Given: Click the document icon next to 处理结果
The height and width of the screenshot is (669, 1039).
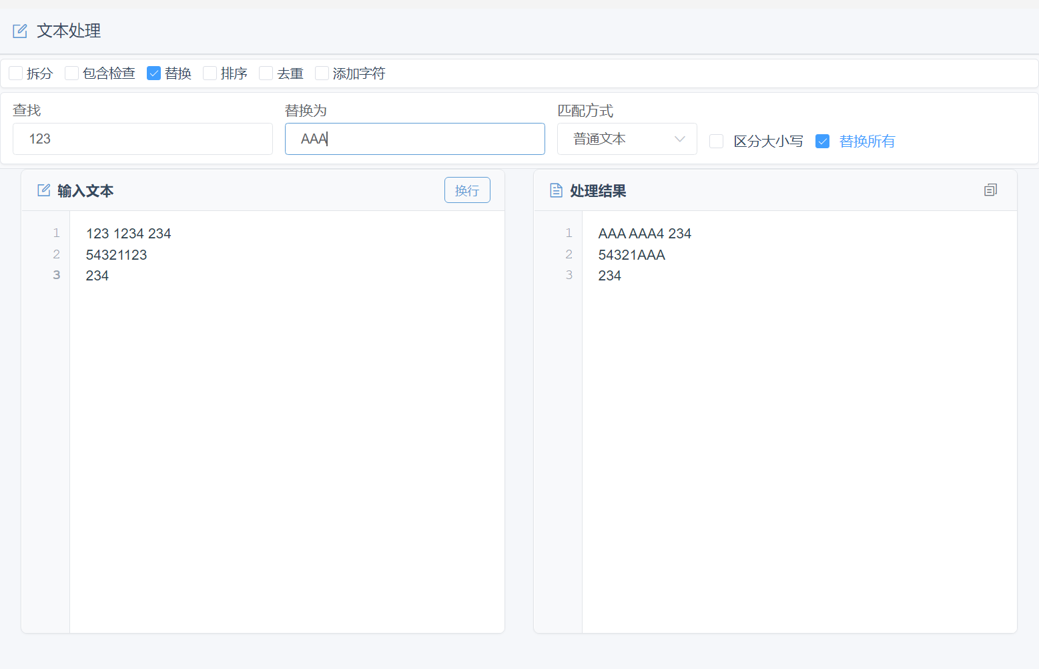Looking at the screenshot, I should point(556,190).
